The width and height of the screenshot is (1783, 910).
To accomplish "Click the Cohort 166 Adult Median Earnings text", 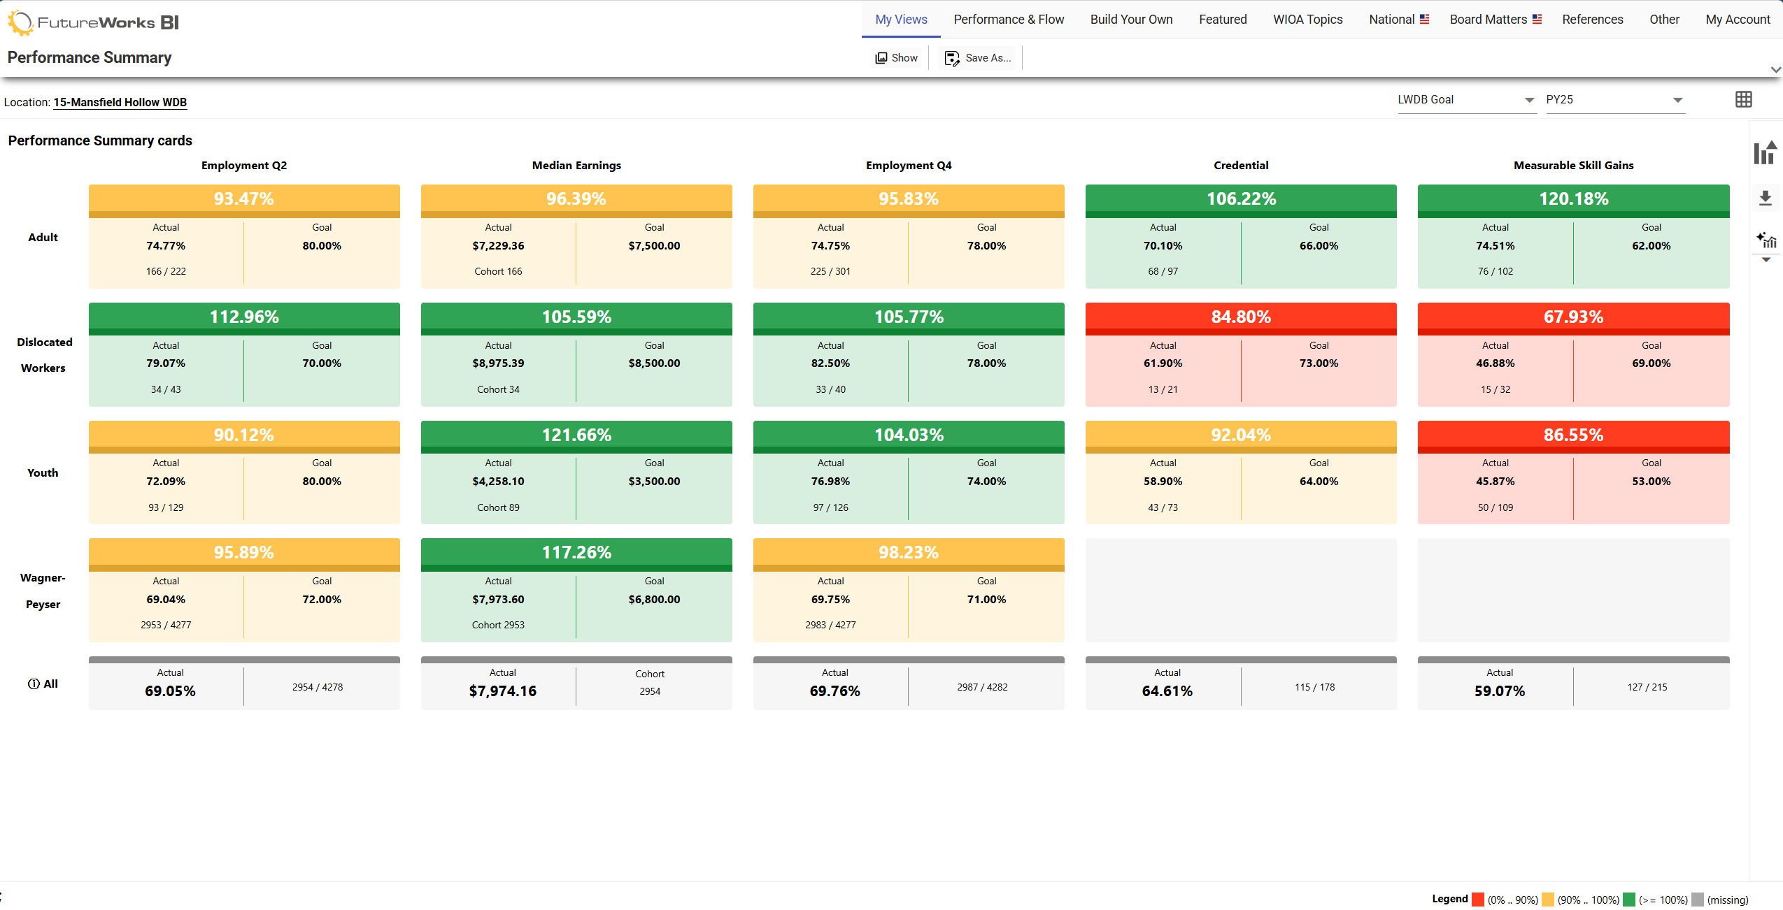I will tap(498, 271).
